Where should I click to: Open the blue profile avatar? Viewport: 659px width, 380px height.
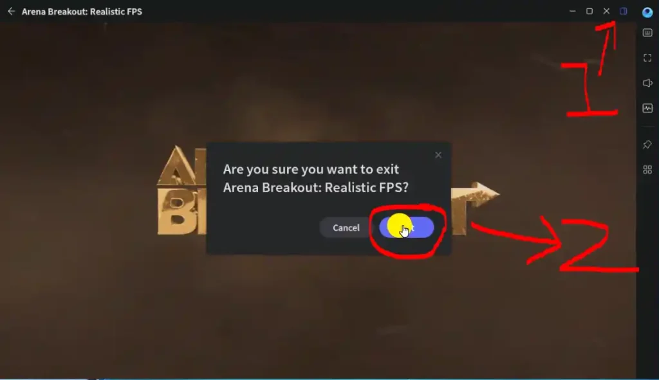647,12
